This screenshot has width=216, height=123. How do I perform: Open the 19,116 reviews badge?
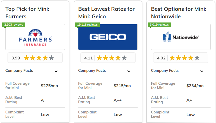87,25
